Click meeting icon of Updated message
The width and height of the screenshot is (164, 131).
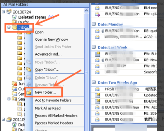[x=97, y=95]
